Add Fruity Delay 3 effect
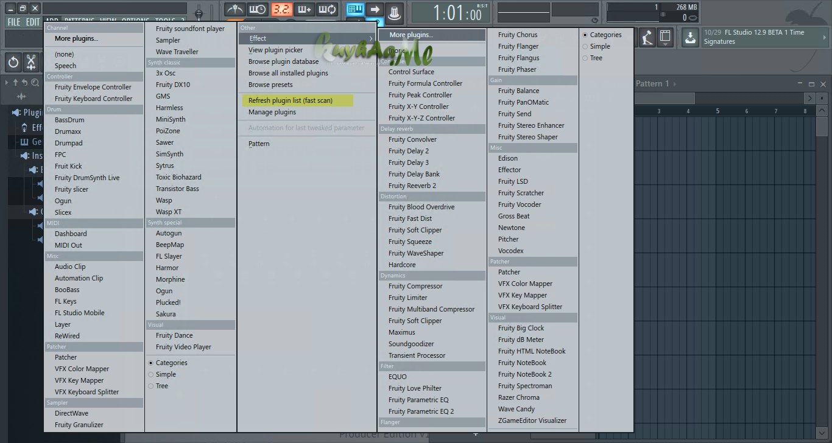The image size is (832, 443). coord(409,162)
